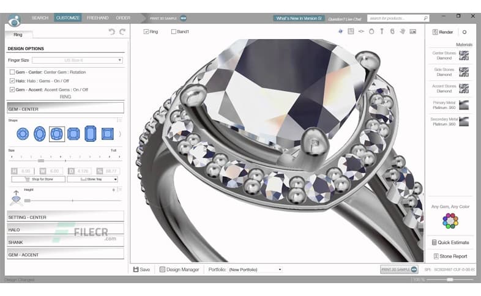
Task: Click the zoom slider in status bar
Action: click(450, 279)
